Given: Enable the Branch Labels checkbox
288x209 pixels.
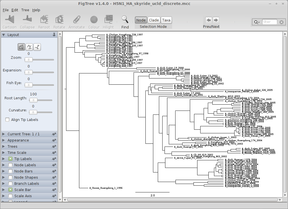Looking at the screenshot, I should pos(10,183).
